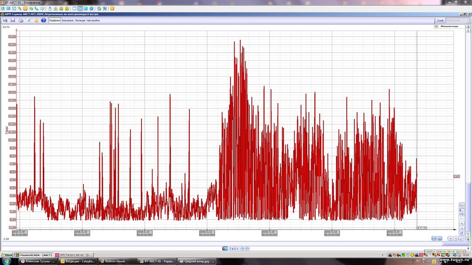This screenshot has width=472, height=265.
Task: Click the first monitor icon in Radmin toolbar
Action: point(3,8)
